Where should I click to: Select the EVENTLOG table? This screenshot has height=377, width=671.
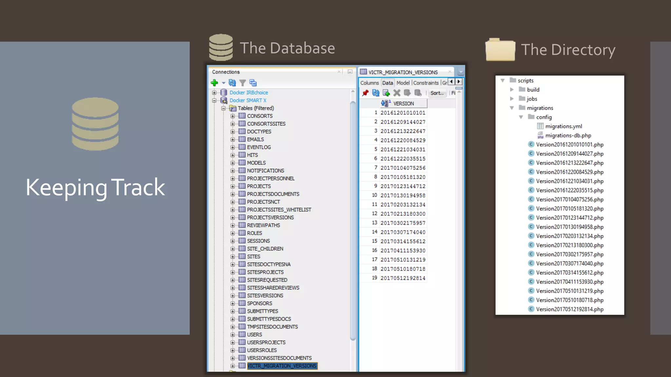[x=259, y=147]
